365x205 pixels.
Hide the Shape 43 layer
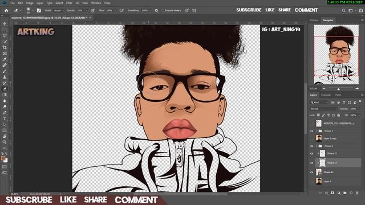(312, 172)
